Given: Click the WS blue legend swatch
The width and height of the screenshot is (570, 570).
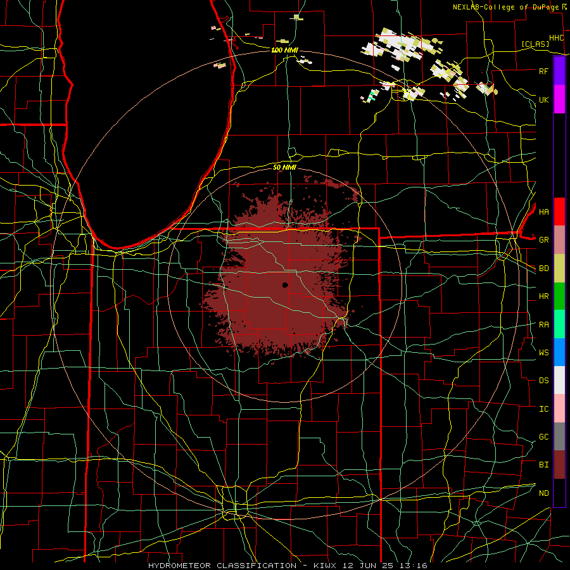Looking at the screenshot, I should click(x=559, y=352).
